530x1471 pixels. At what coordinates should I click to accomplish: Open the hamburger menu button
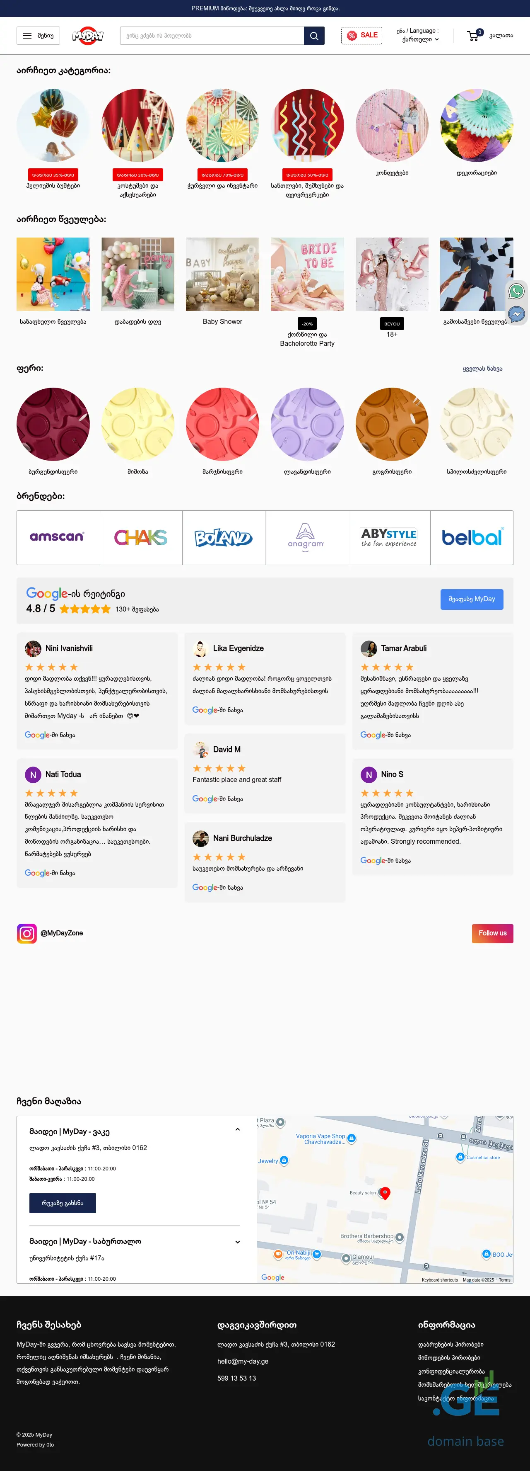click(x=38, y=35)
